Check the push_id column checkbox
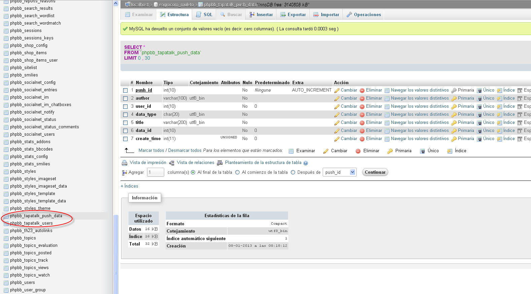 pyautogui.click(x=125, y=91)
